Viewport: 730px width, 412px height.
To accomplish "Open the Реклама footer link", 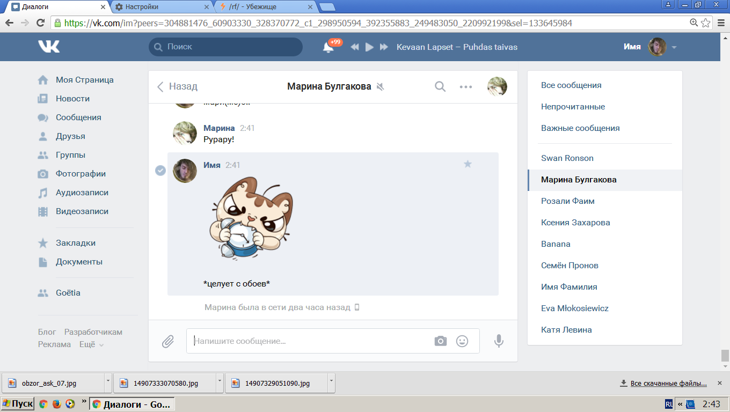I will 54,344.
